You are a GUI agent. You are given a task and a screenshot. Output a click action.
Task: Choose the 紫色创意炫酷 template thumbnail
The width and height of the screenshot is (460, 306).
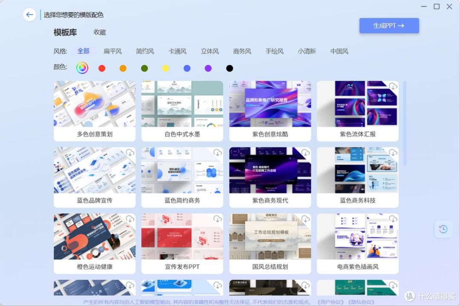click(270, 104)
